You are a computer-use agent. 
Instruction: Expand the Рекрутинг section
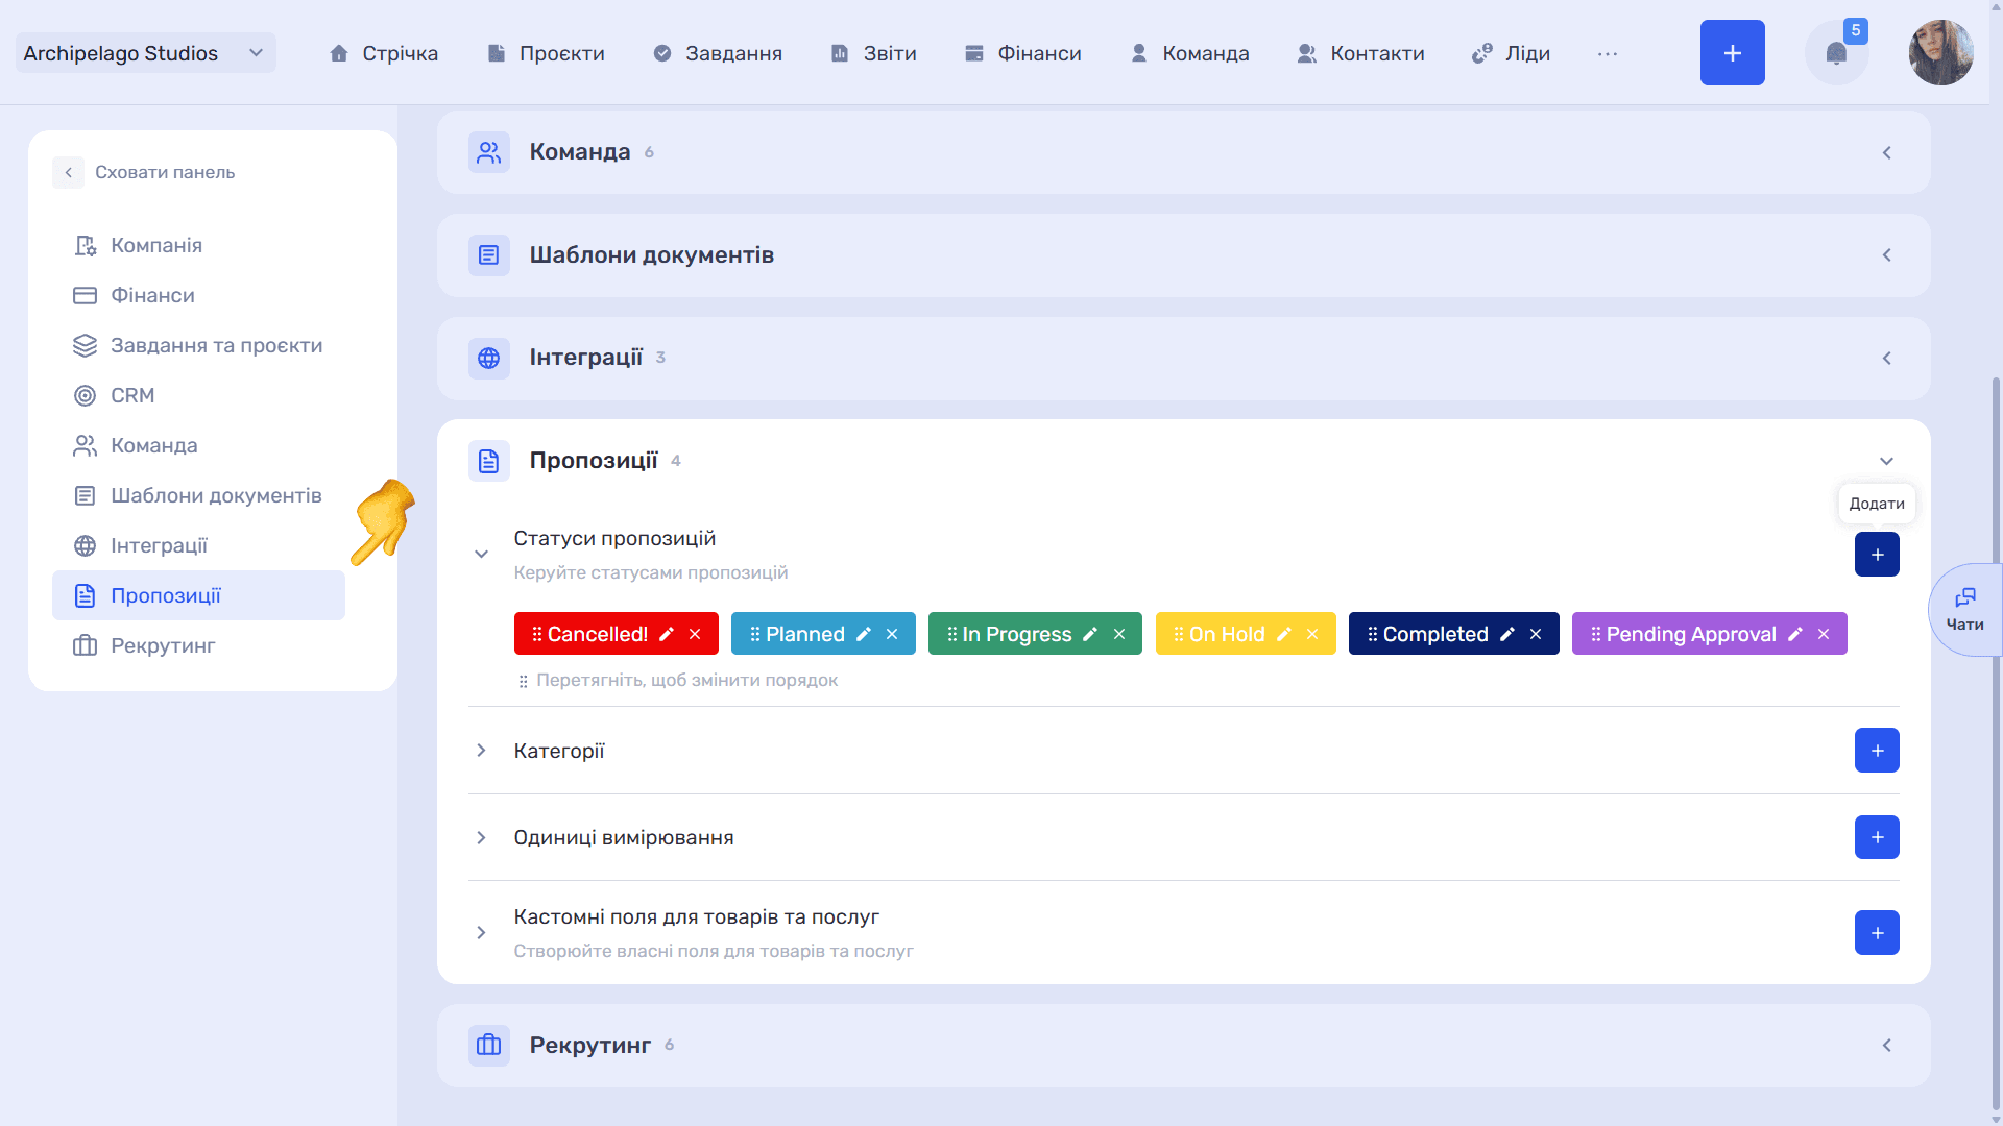pyautogui.click(x=1886, y=1045)
